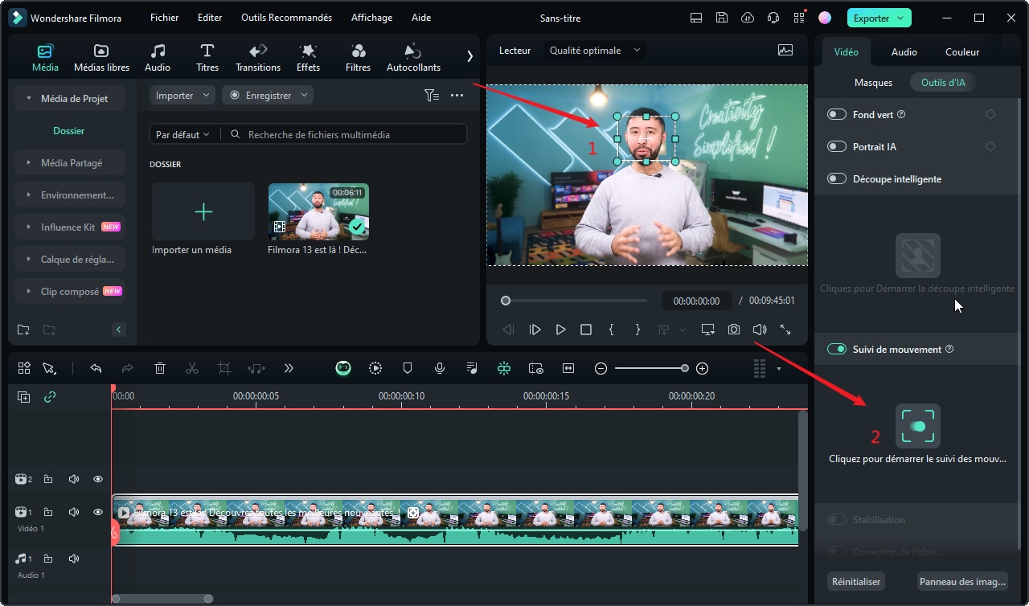This screenshot has width=1029, height=606.
Task: Open the Filtres panel
Action: [x=358, y=58]
